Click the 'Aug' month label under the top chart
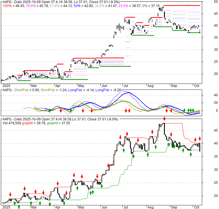This screenshot has height=209, width=219. tap(150, 86)
